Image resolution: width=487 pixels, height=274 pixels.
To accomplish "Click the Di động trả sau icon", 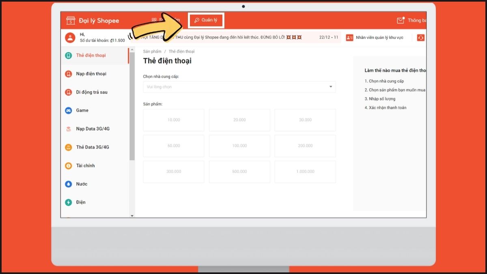I will (69, 92).
